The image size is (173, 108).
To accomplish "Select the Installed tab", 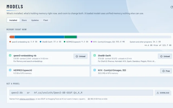I will (13, 20).
